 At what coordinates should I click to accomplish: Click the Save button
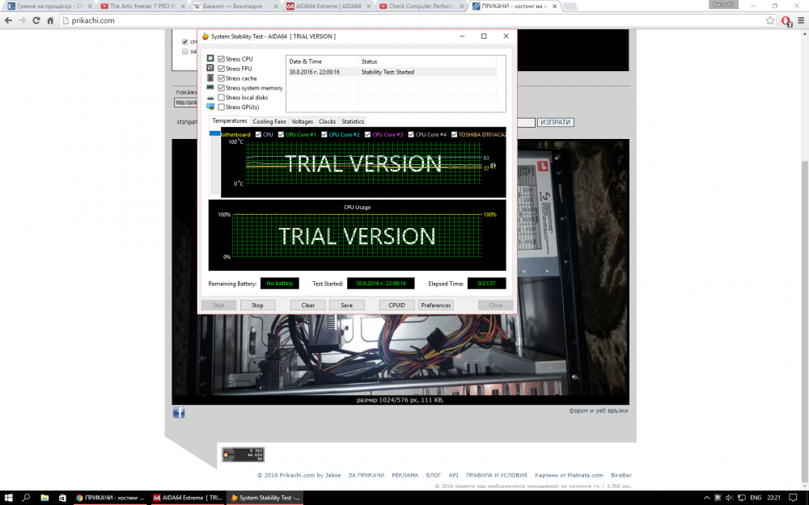(x=347, y=305)
